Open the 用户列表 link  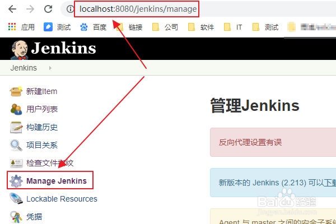(x=42, y=109)
